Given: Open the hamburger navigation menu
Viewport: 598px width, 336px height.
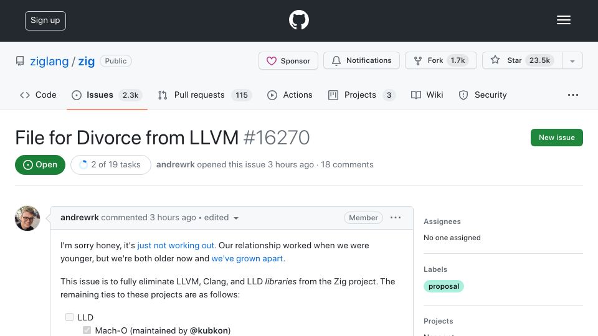Looking at the screenshot, I should [x=563, y=20].
